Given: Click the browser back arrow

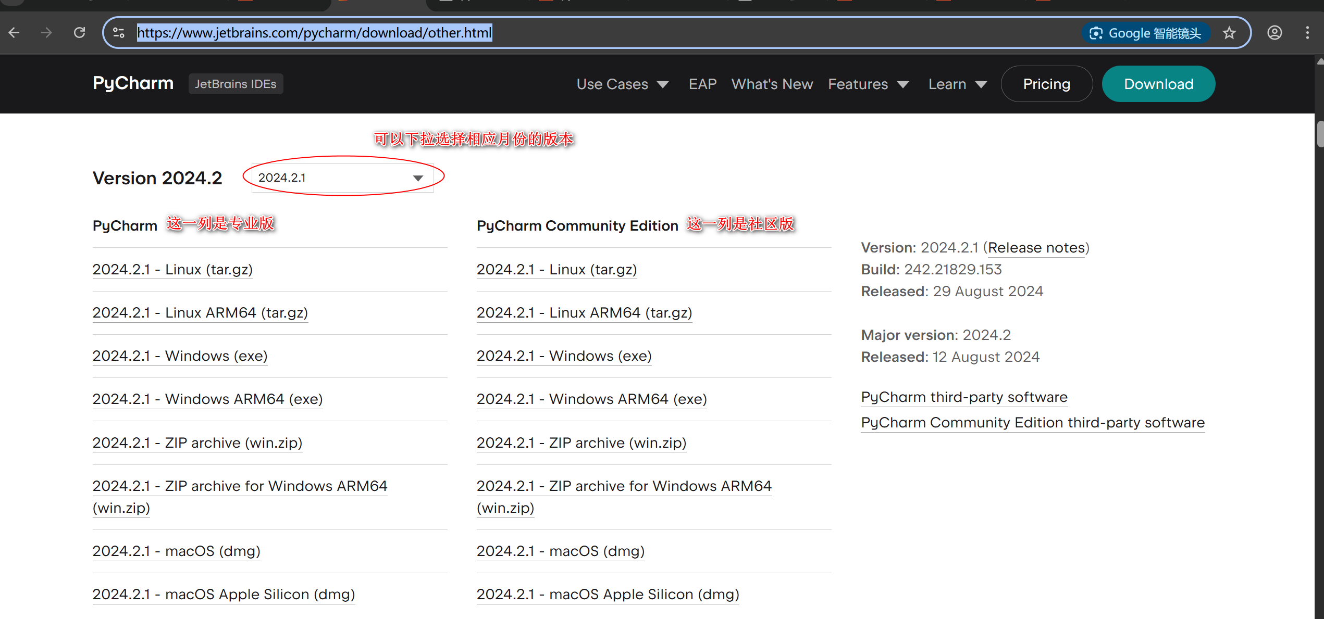Looking at the screenshot, I should coord(14,33).
